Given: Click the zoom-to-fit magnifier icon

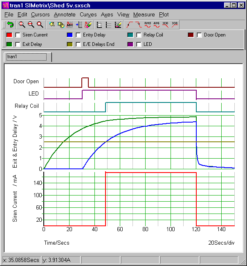Looking at the screenshot, I should pyautogui.click(x=40, y=25).
